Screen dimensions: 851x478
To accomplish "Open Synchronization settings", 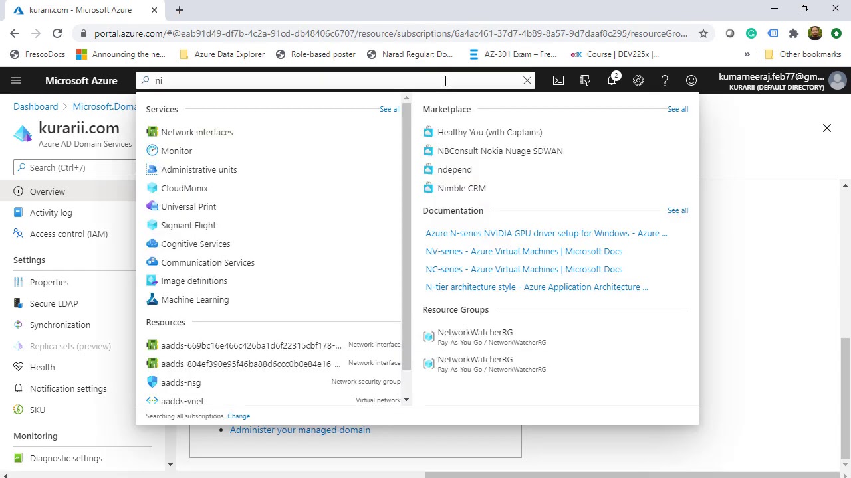I will click(x=60, y=325).
